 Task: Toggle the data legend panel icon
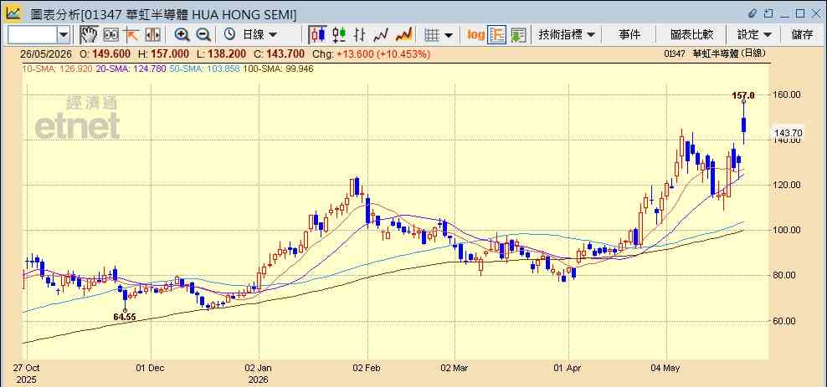click(497, 35)
